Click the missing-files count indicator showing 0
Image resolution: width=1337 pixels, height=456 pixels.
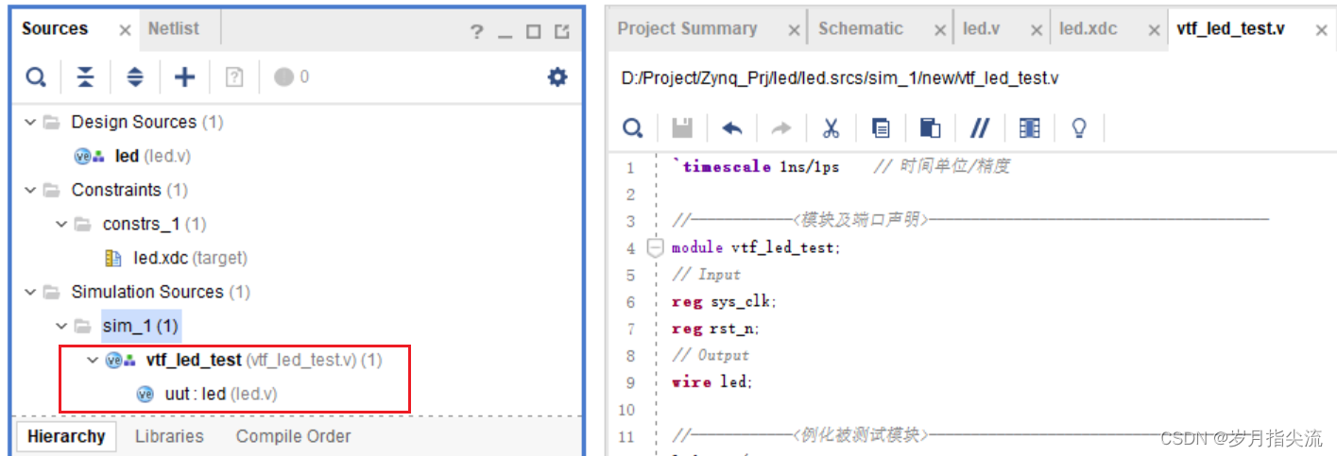pos(291,77)
